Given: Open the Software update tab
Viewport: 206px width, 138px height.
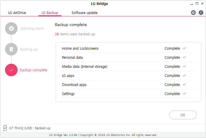Looking at the screenshot, I should 85,13.
